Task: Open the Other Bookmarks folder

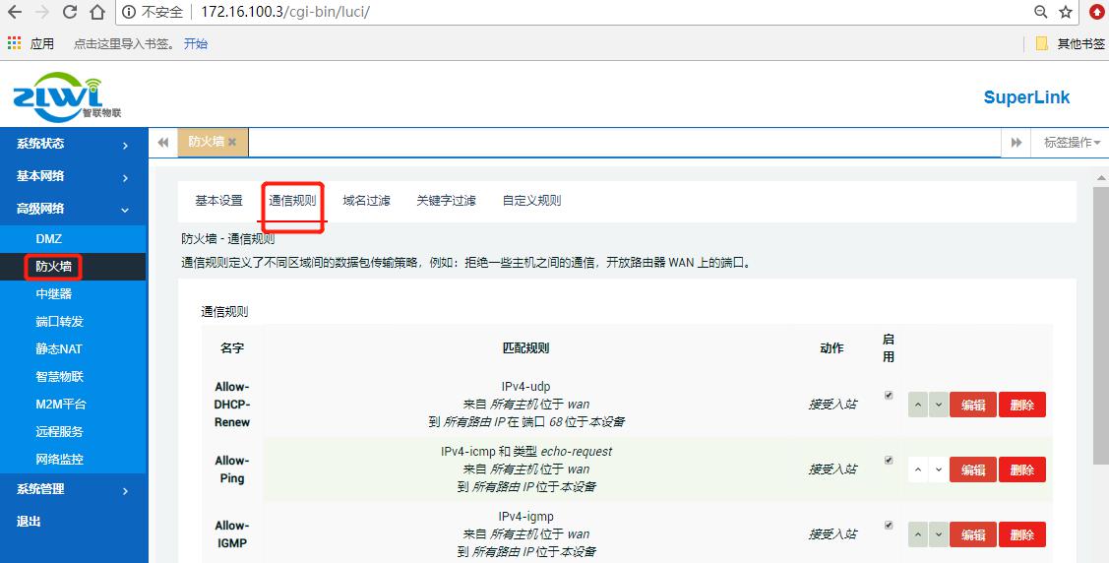Action: [x=1070, y=44]
